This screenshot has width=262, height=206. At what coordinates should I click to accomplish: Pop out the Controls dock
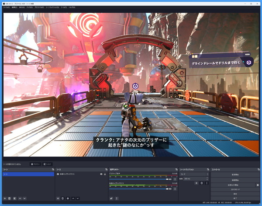tap(259, 170)
